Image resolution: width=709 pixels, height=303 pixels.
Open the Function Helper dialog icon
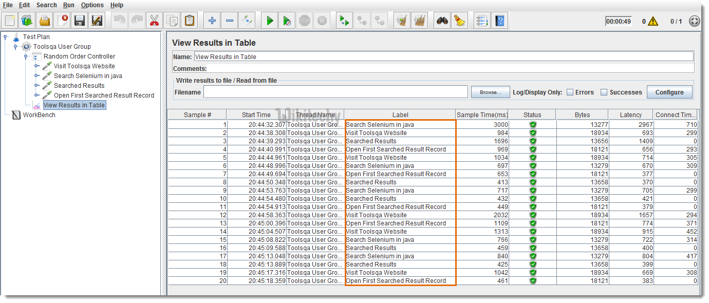[482, 20]
